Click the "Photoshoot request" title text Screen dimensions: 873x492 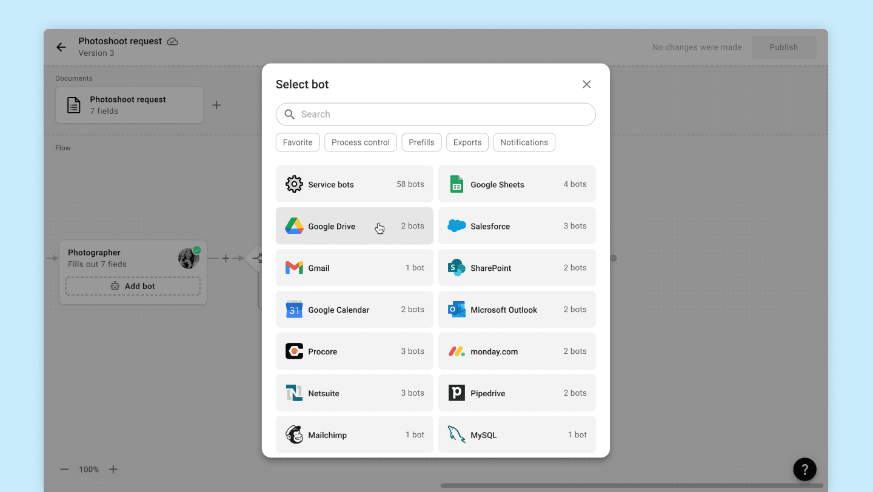pos(120,41)
